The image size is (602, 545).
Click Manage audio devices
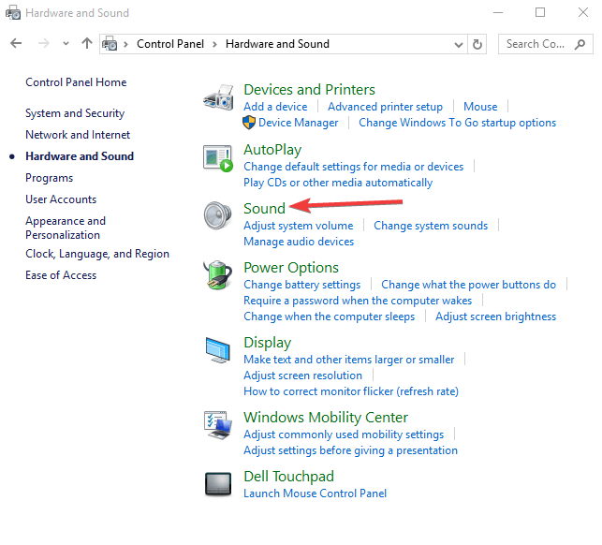pos(299,242)
